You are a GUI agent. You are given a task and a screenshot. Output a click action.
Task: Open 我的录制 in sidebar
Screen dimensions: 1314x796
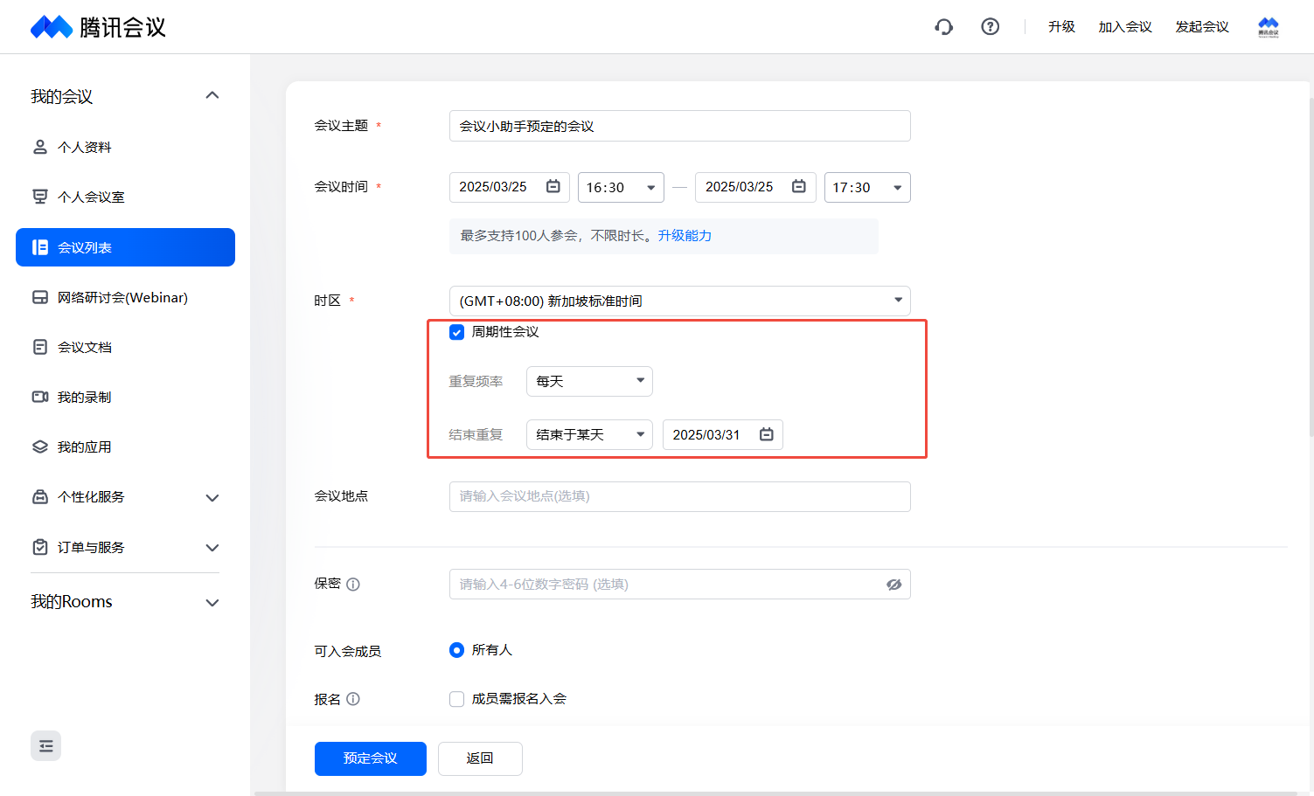[84, 398]
